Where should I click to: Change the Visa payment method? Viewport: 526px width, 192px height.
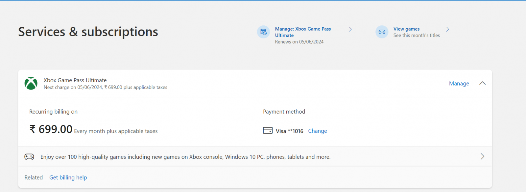(318, 131)
